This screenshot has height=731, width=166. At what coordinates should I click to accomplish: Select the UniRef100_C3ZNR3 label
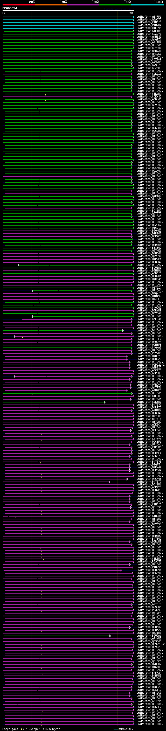pyautogui.click(x=149, y=68)
